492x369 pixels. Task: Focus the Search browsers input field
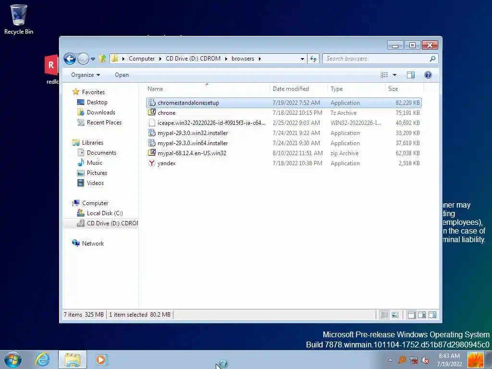(x=376, y=59)
